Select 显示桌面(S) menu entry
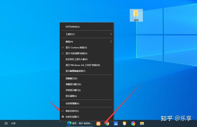The width and height of the screenshot is (197, 127). pos(87,96)
